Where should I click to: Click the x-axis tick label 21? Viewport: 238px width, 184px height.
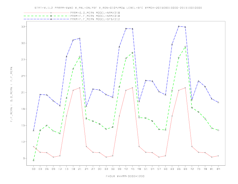(x=80, y=169)
